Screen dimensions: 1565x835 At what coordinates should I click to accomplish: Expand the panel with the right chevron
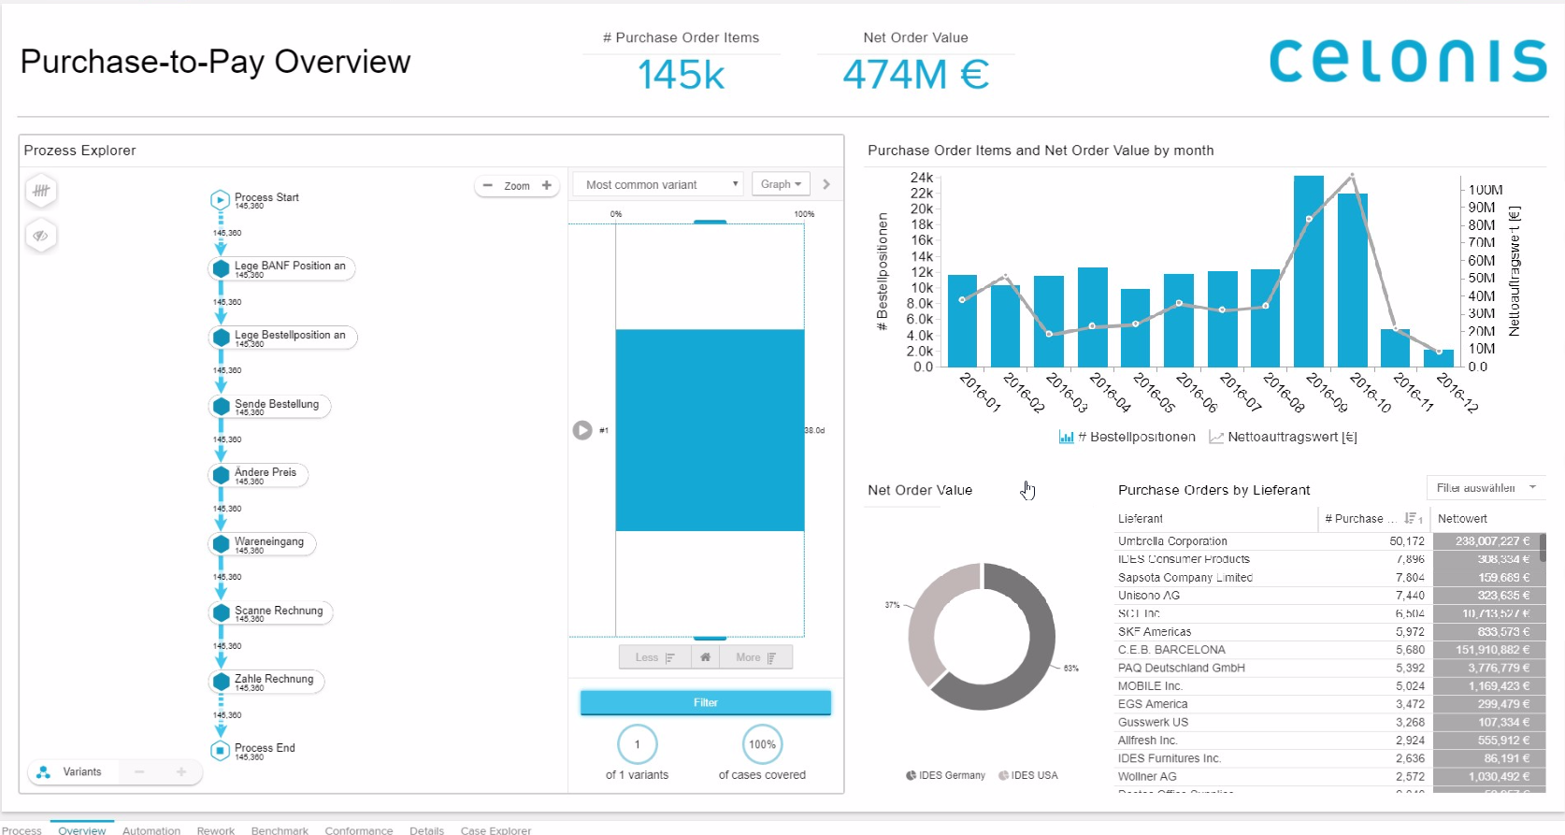coord(826,184)
